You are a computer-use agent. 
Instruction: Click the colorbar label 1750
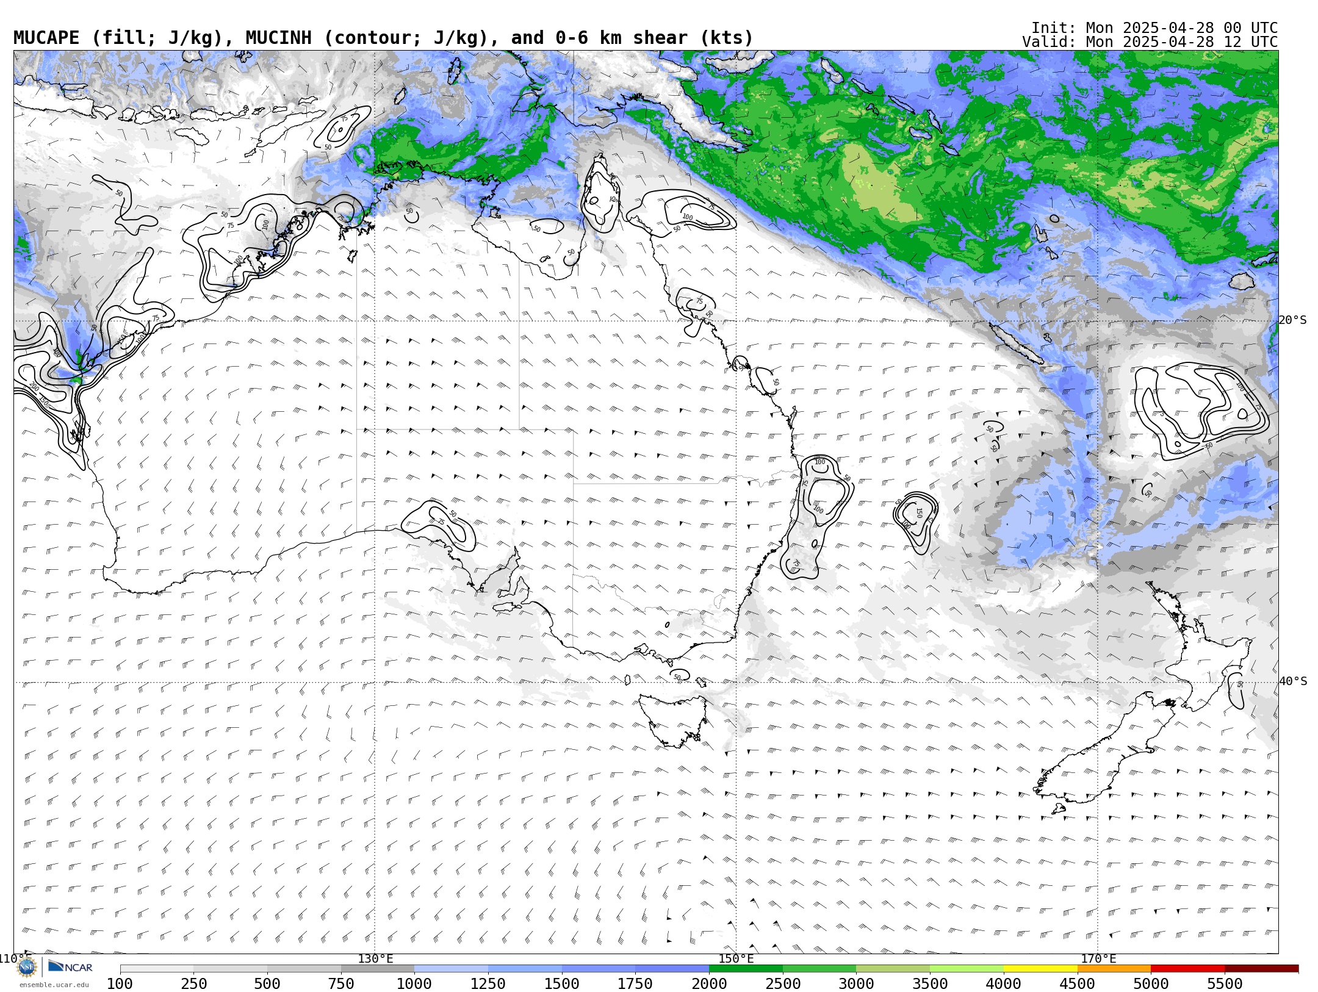(635, 984)
